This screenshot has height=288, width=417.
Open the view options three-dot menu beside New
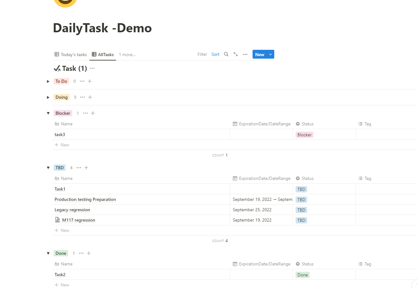tap(245, 54)
